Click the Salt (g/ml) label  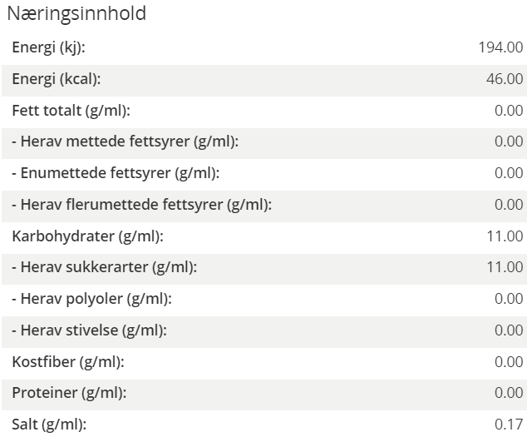49,425
